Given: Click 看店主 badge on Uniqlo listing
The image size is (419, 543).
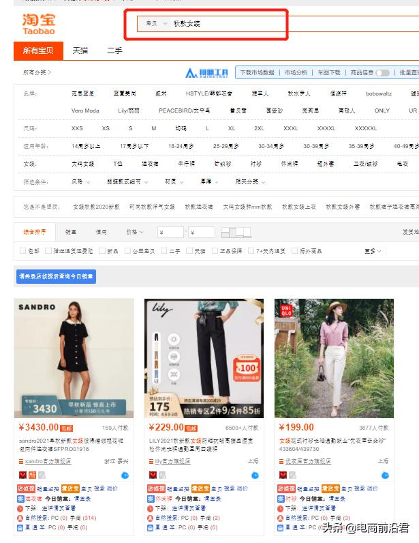Looking at the screenshot, I should (x=330, y=488).
